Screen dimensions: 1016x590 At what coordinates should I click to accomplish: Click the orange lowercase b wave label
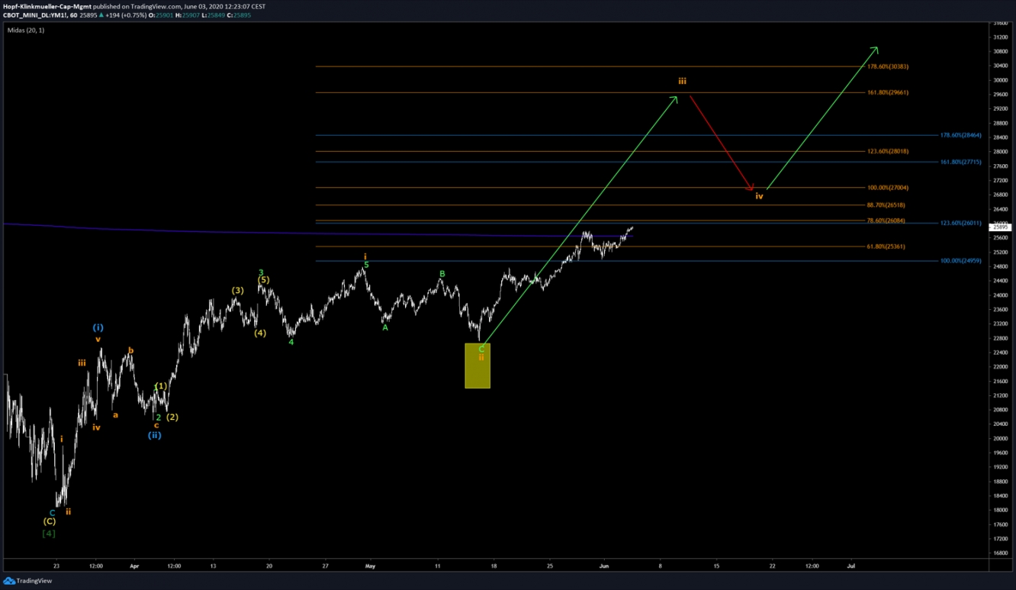[x=130, y=351]
